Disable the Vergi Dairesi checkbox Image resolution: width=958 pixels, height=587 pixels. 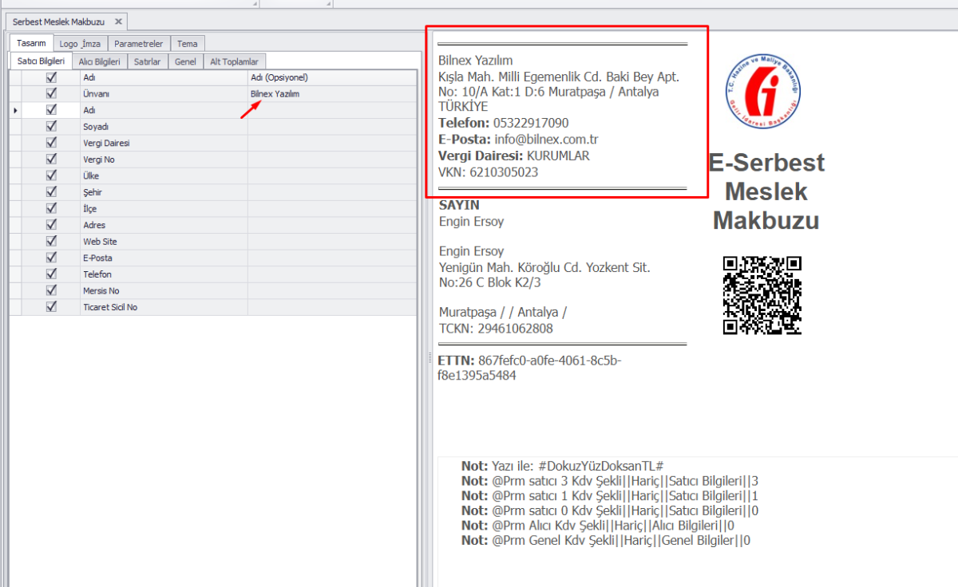coord(52,143)
